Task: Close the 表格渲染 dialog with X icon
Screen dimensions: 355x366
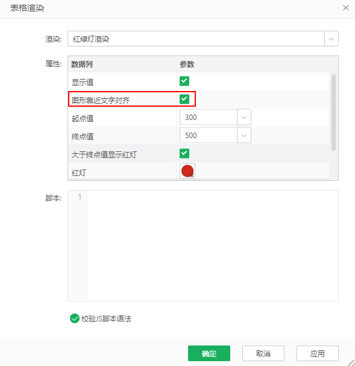Action: pos(346,8)
